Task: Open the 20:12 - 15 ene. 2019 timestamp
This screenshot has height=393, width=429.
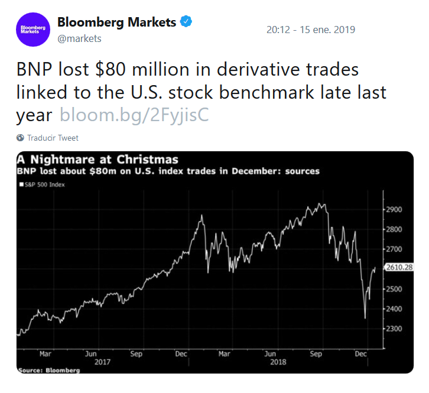Action: [x=310, y=29]
